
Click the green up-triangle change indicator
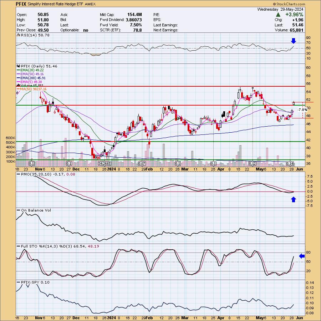coord(278,15)
